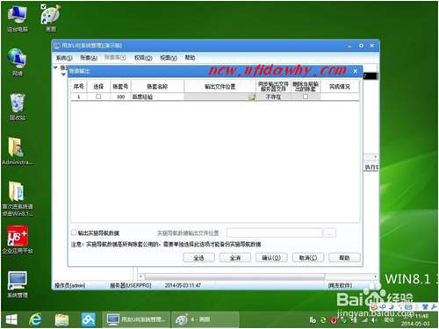Close the 账套输出 dialog
The width and height of the screenshot is (439, 329).
point(356,71)
